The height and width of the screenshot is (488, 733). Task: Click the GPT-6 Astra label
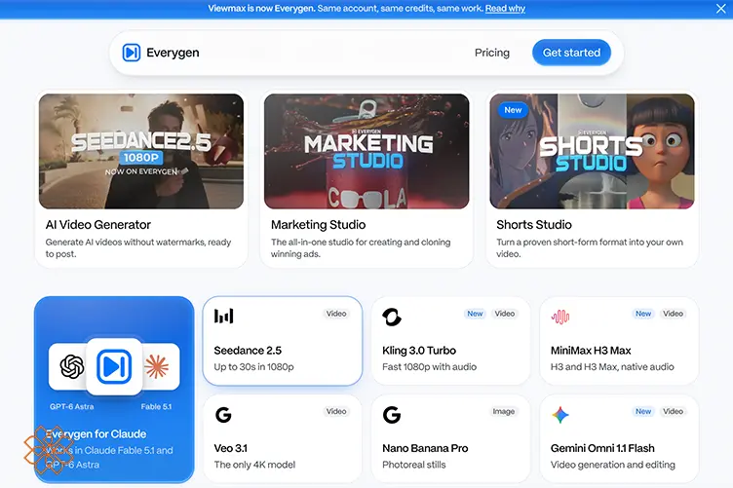coord(71,407)
